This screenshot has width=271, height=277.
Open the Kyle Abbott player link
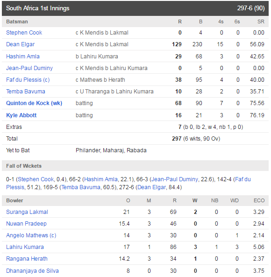coord(21,115)
